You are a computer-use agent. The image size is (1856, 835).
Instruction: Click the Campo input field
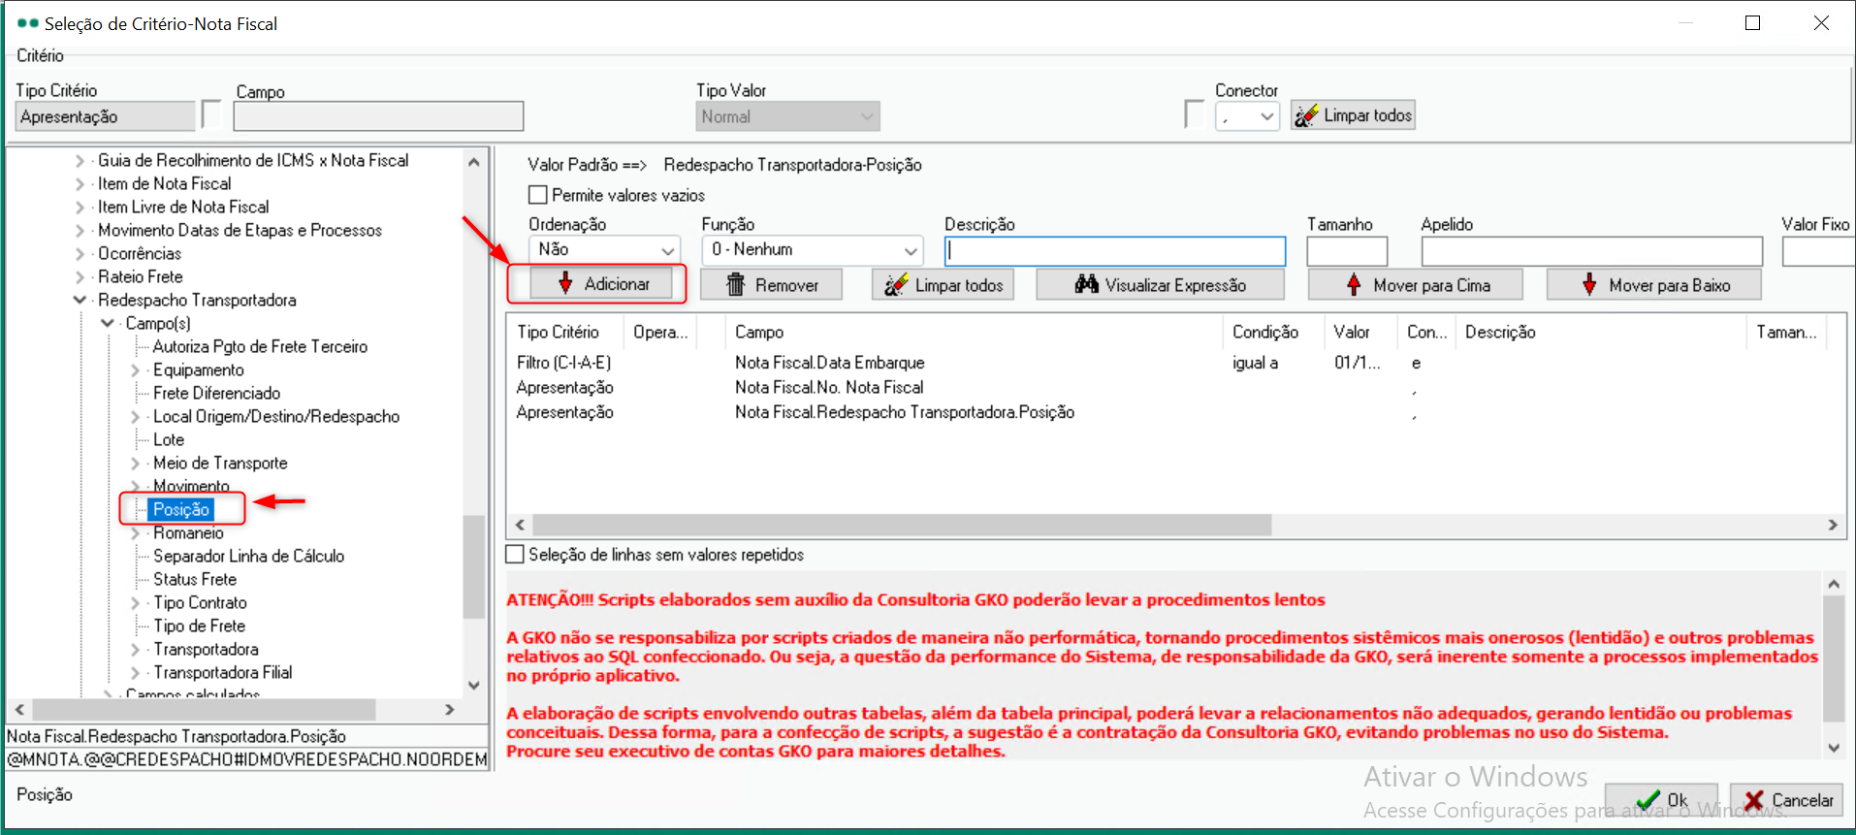pyautogui.click(x=378, y=116)
